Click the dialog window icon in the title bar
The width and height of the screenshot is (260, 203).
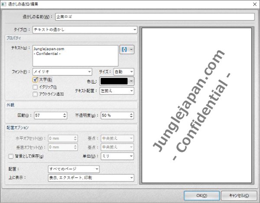click(3, 4)
